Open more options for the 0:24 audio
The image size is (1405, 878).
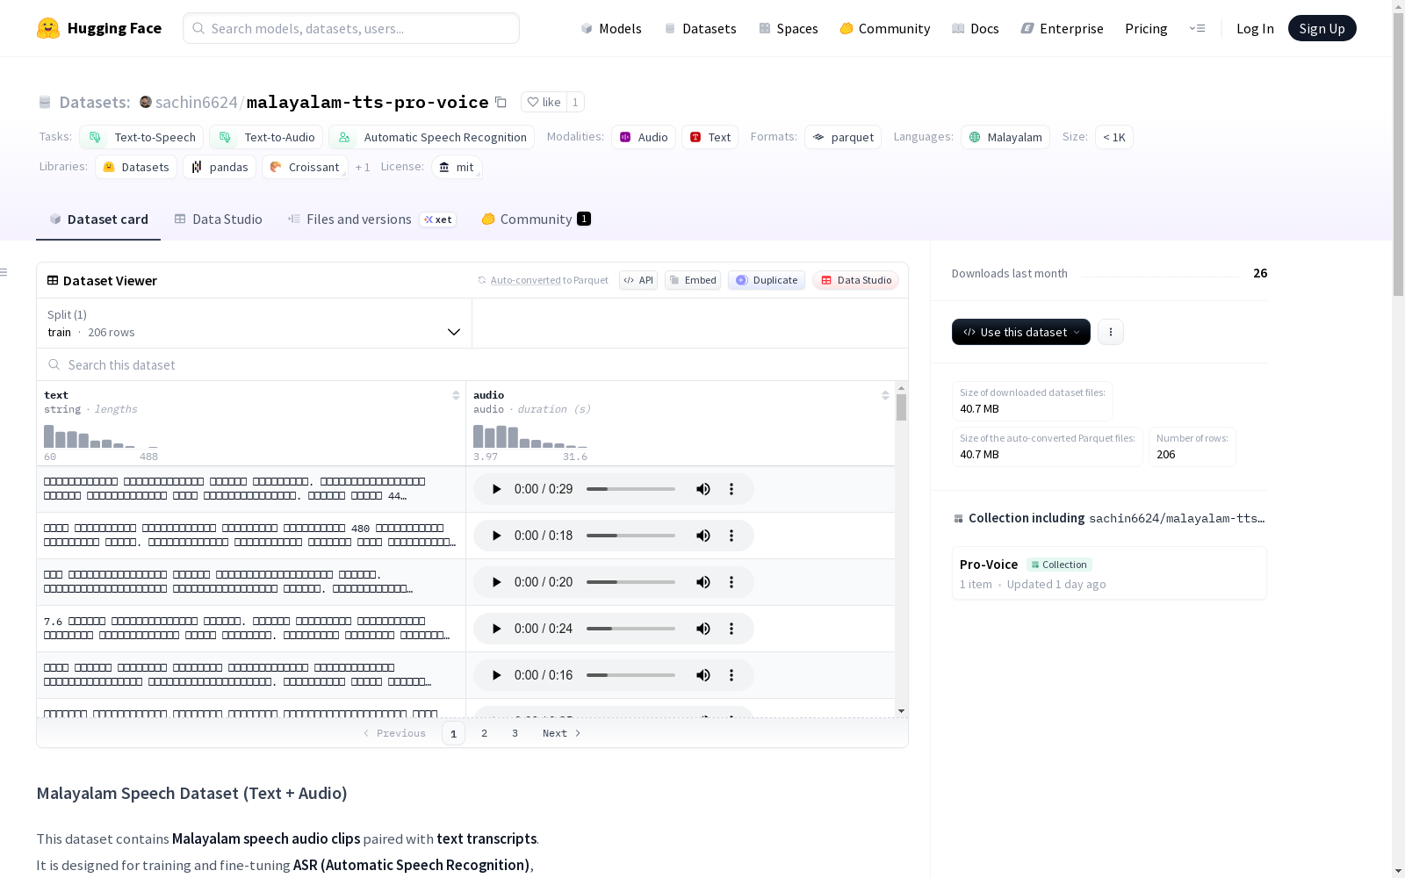[731, 629]
